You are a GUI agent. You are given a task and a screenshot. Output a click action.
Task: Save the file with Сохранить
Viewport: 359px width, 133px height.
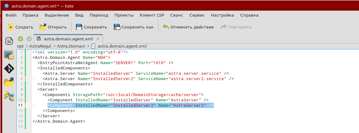pyautogui.click(x=91, y=27)
